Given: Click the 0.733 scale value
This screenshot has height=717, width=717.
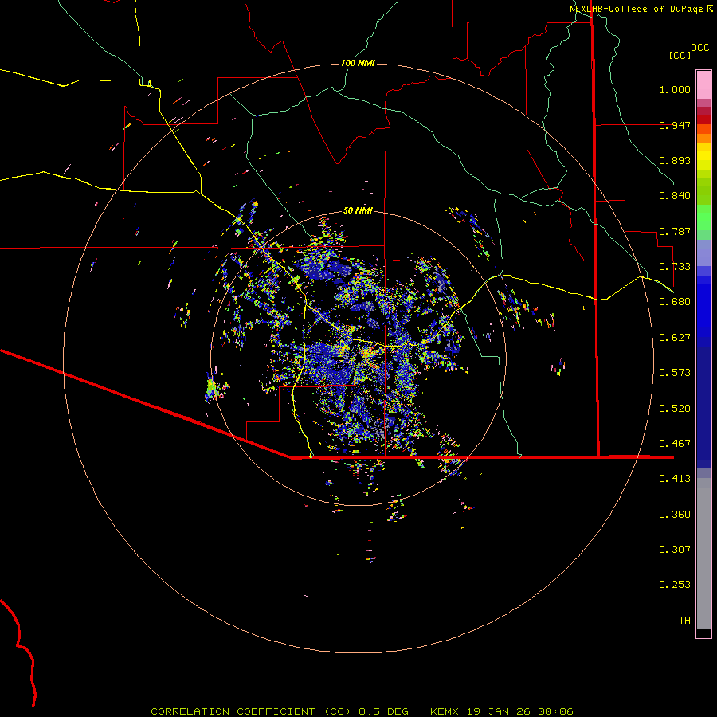Looking at the screenshot, I should click(675, 267).
